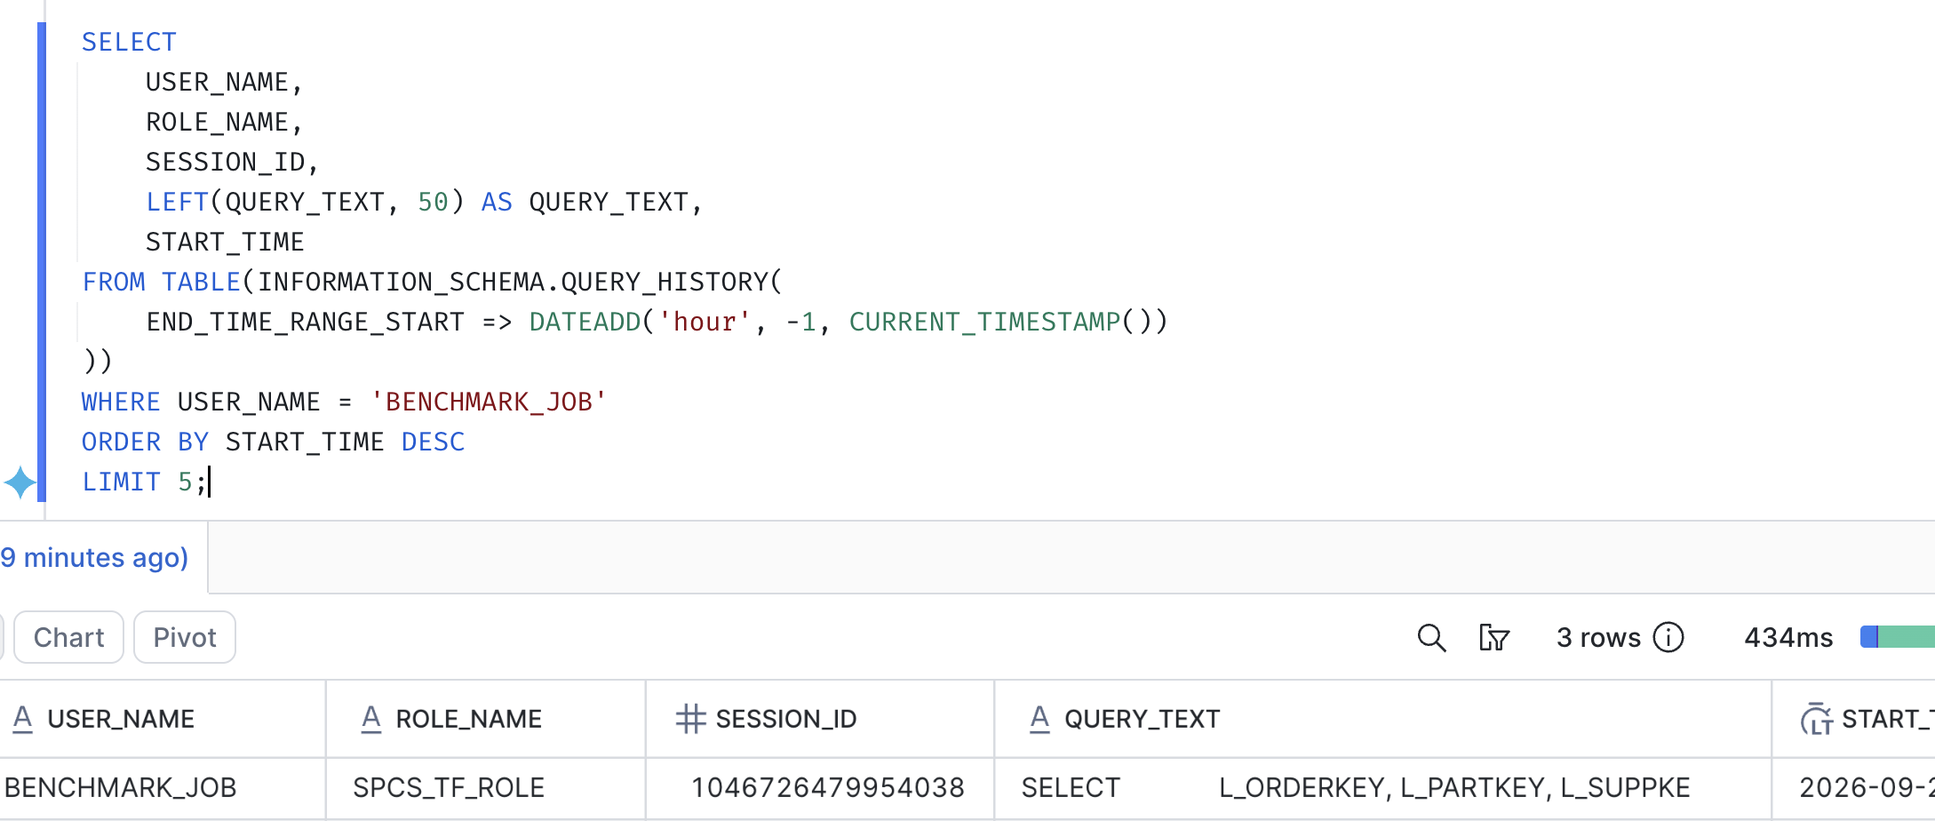1935x821 pixels.
Task: Click the number type icon in SESSION_ID header
Action: (690, 719)
